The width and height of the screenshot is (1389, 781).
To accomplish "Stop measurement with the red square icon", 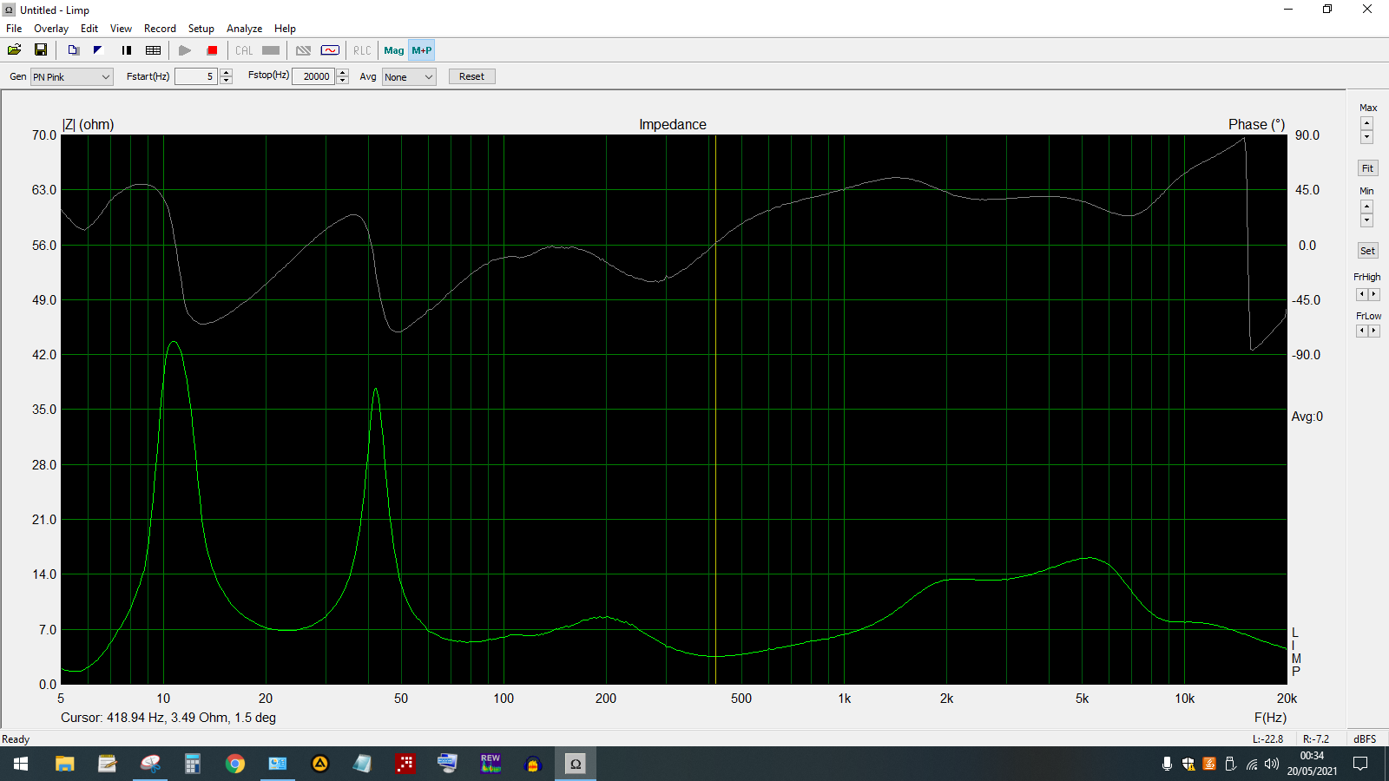I will tap(212, 50).
